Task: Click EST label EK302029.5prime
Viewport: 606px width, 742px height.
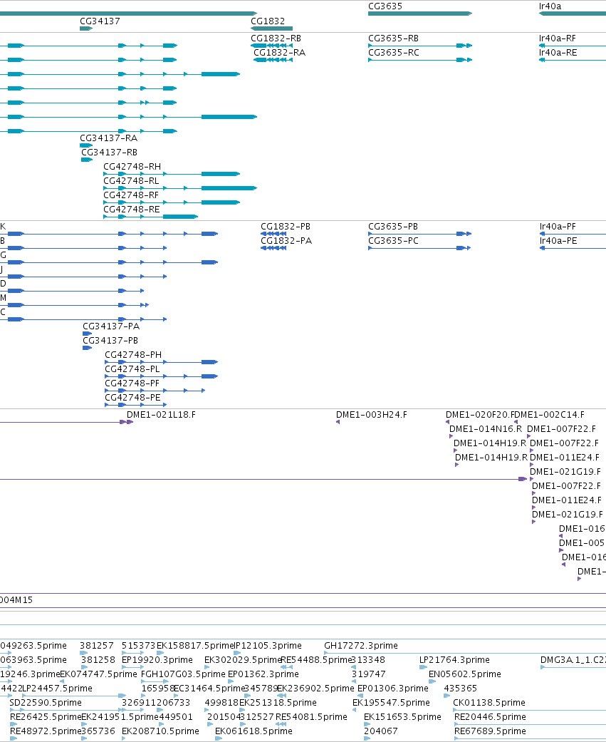Action: [x=243, y=660]
